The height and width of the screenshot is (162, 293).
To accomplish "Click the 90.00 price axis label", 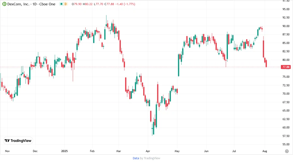I will tap(286, 26).
